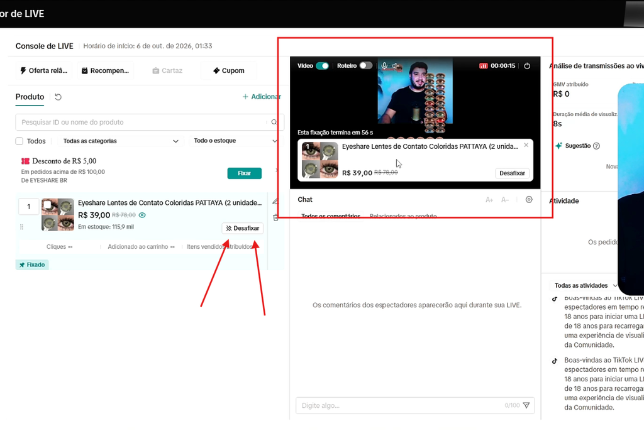Close the pinned product card
The image size is (644, 431).
coord(526,145)
